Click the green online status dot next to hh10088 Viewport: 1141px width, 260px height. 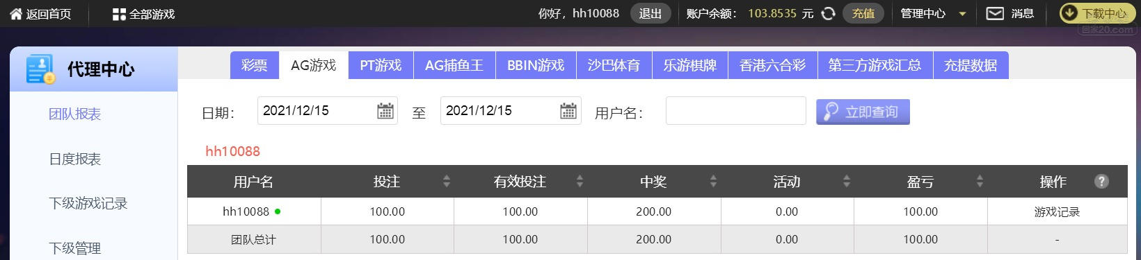(278, 211)
